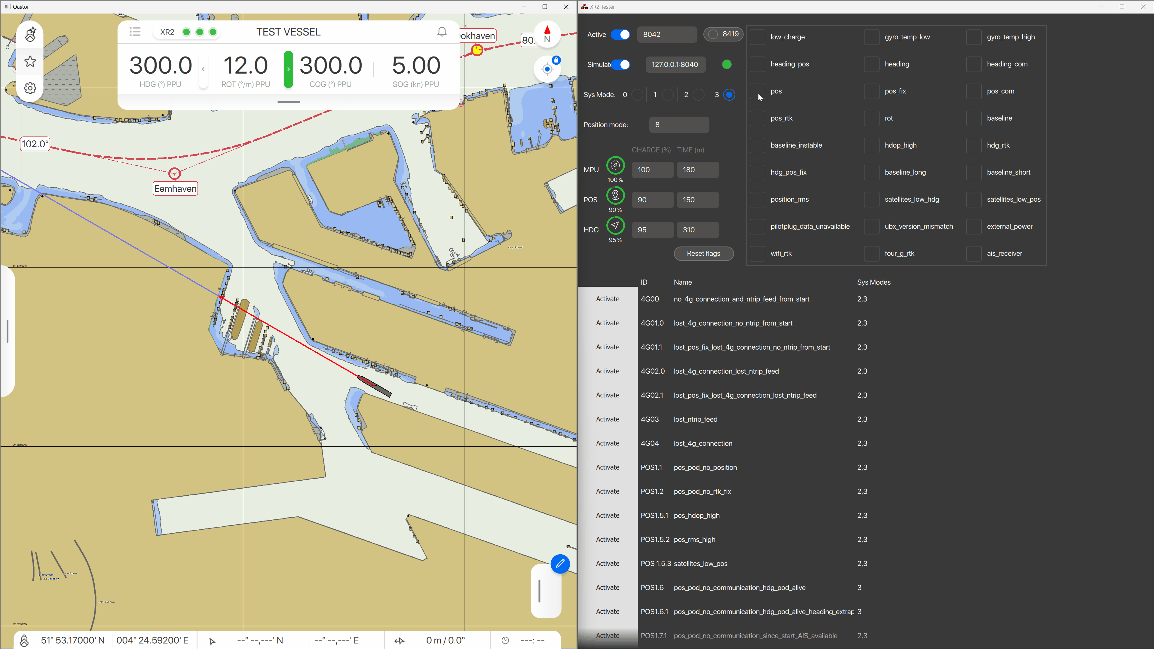Click the green status indicator dot next to Simulate
Image resolution: width=1154 pixels, height=649 pixels.
pyautogui.click(x=727, y=64)
